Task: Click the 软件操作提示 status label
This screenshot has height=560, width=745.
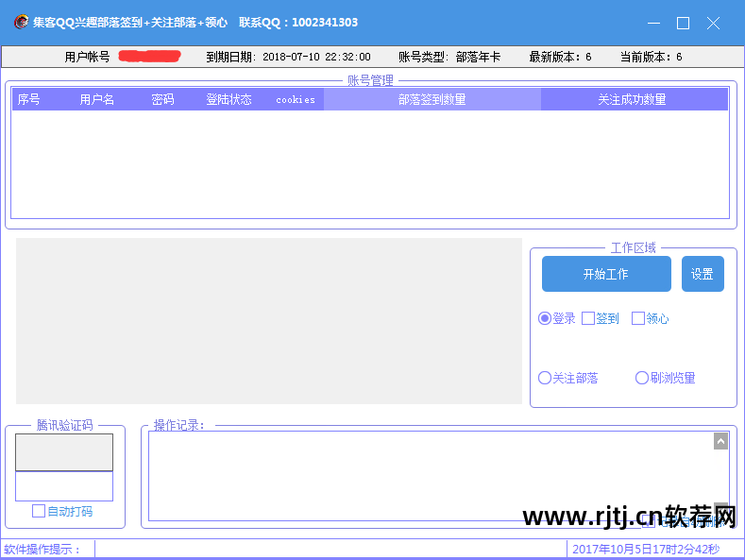Action: tap(42, 549)
